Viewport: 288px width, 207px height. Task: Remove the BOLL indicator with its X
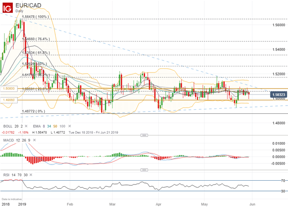tap(26, 126)
